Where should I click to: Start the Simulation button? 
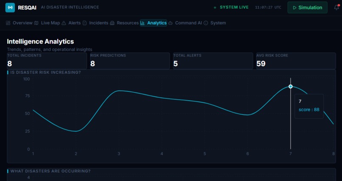tap(307, 7)
